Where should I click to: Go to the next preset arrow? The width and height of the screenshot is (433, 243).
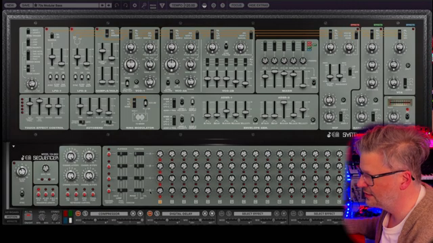pos(109,5)
